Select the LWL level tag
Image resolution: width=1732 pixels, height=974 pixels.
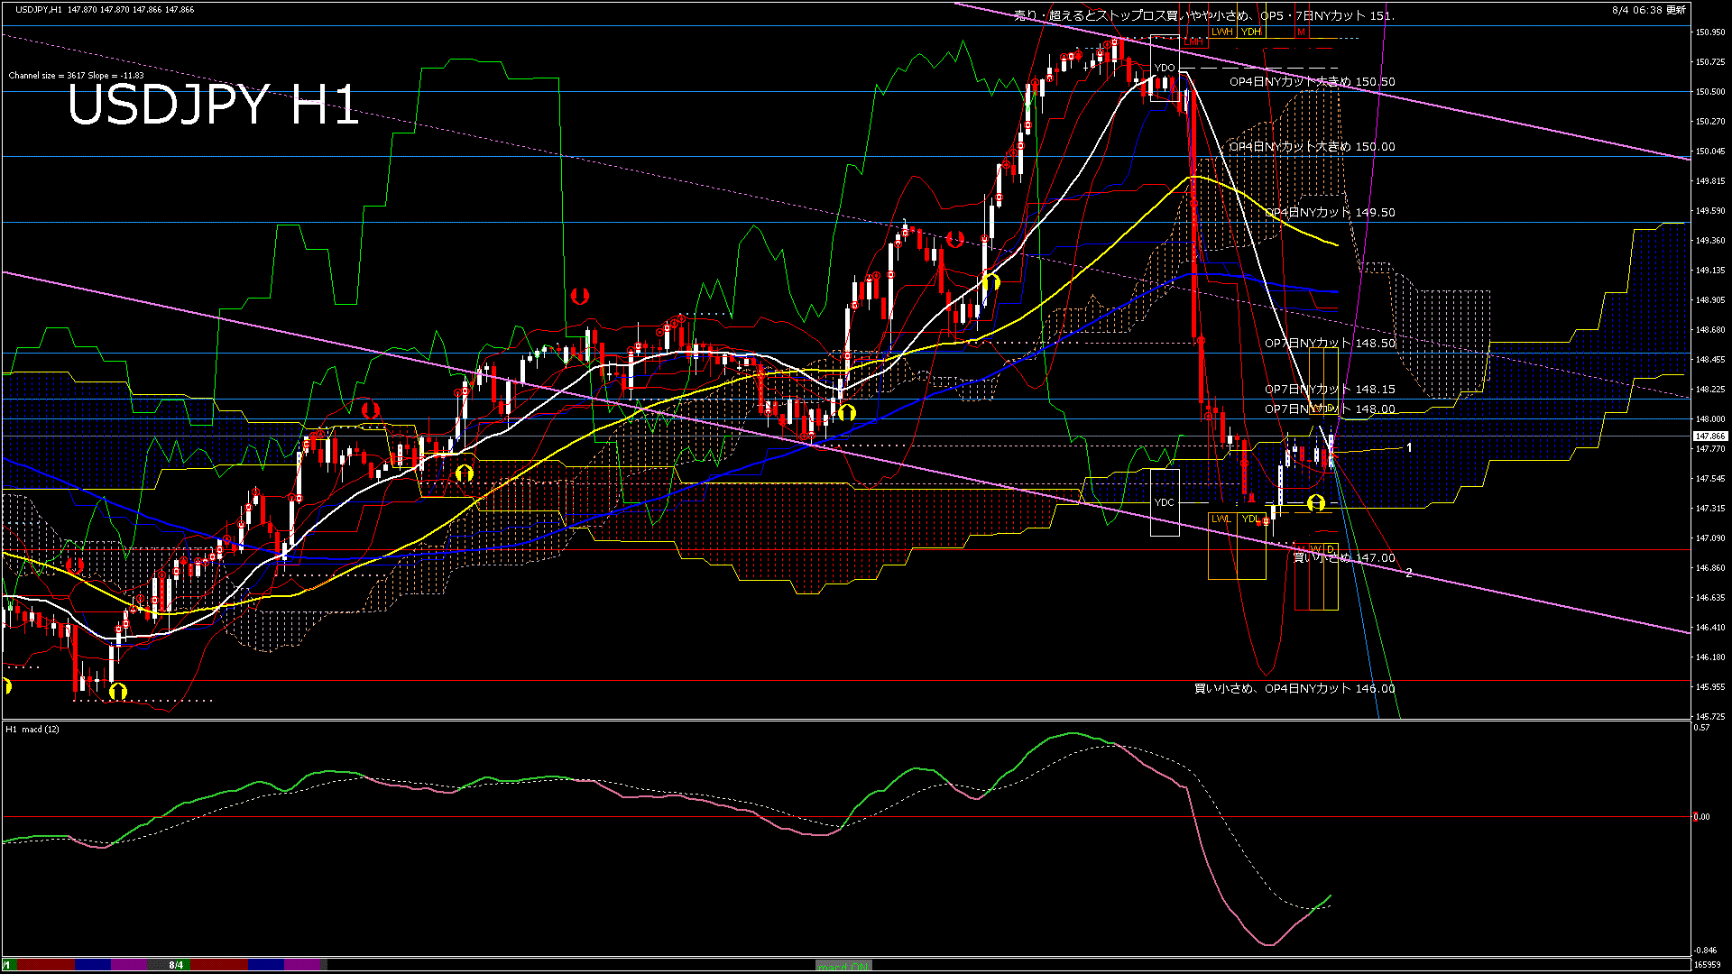click(1221, 519)
